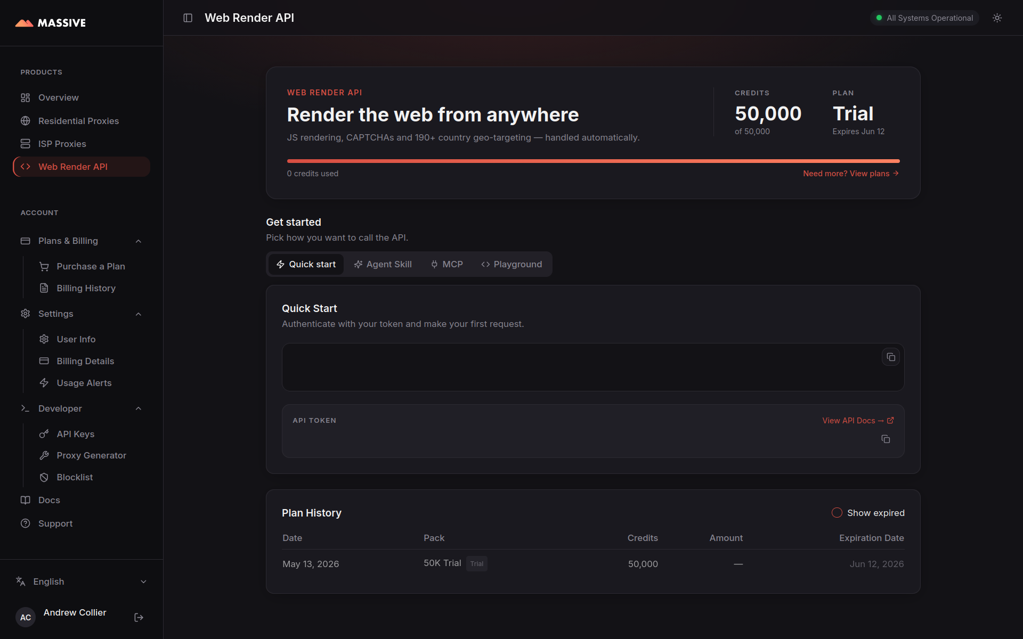Click the Proxy Generator wrench icon

[44, 455]
